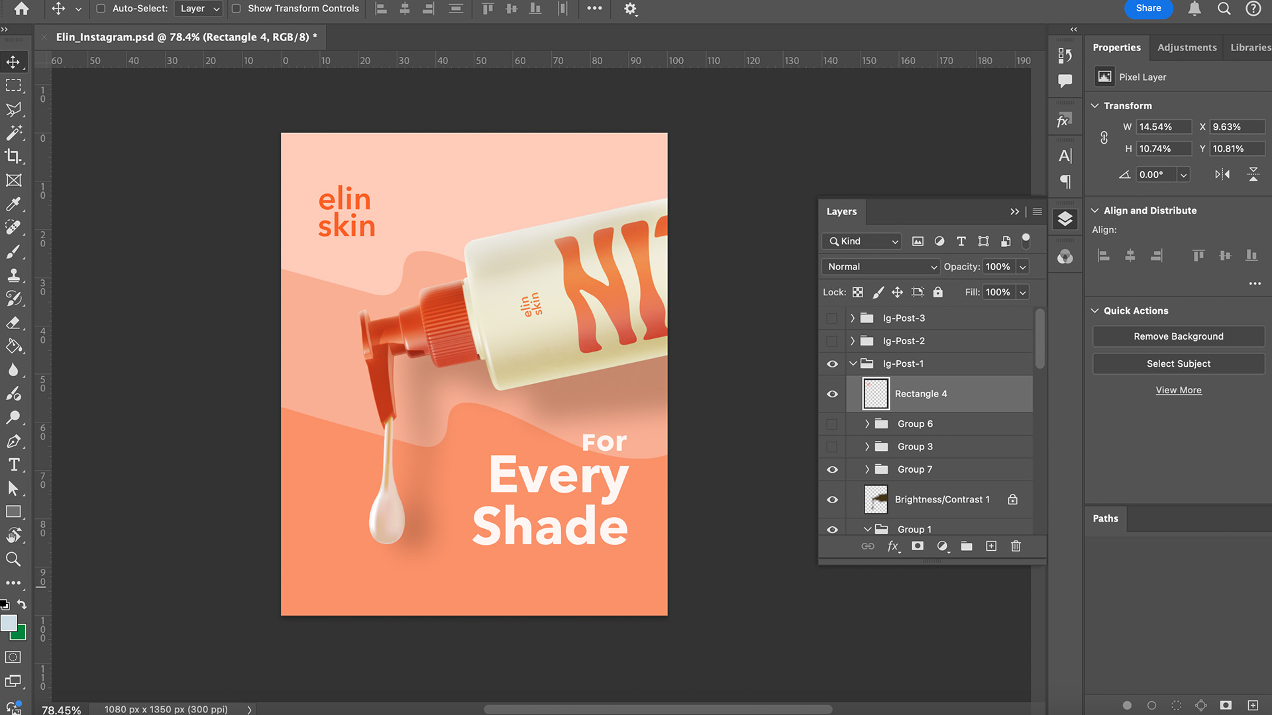Show the Group 6 layer visibility
Viewport: 1272px width, 715px height.
pyautogui.click(x=833, y=424)
